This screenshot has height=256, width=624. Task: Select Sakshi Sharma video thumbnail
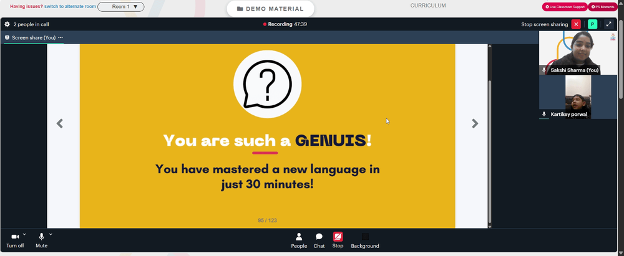point(578,53)
